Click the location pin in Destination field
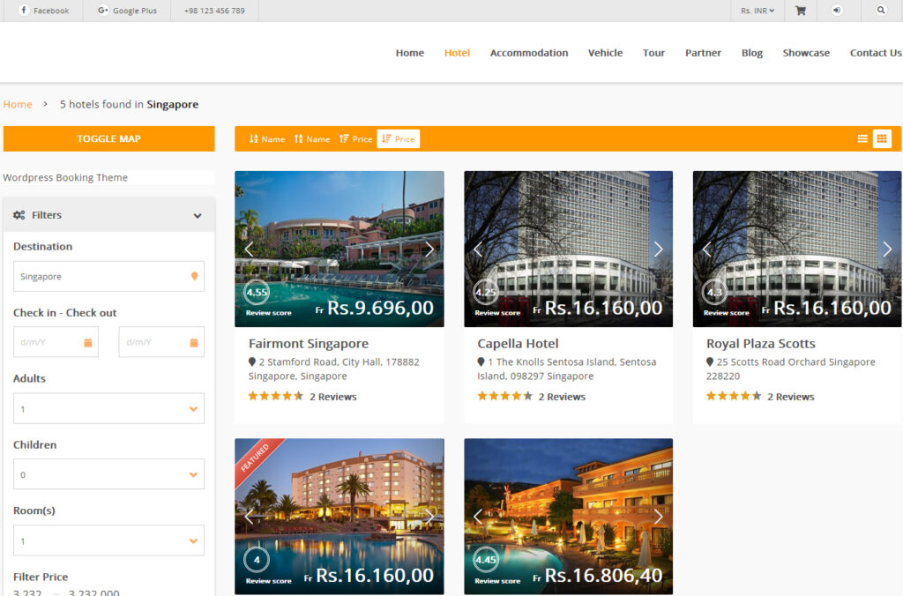This screenshot has width=903, height=596. tap(195, 277)
